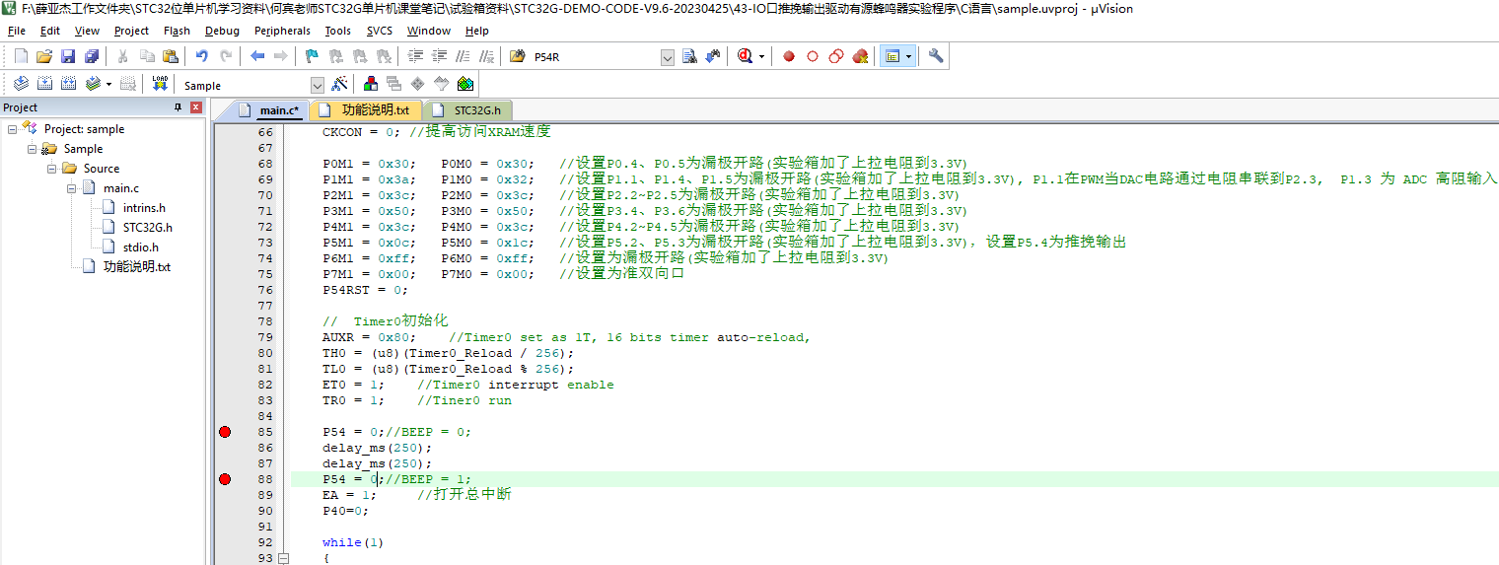The height and width of the screenshot is (565, 1499).
Task: Open Options for Target magic wand icon
Action: coord(338,84)
